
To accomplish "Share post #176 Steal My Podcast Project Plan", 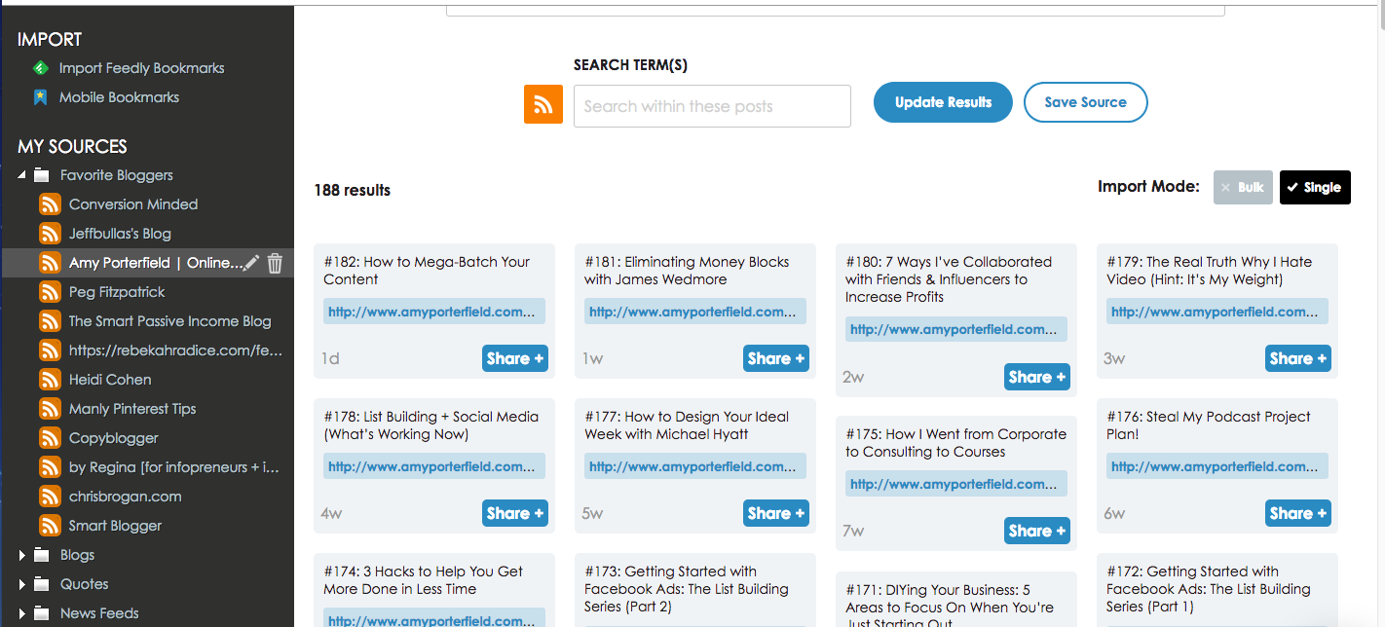I will click(1297, 513).
